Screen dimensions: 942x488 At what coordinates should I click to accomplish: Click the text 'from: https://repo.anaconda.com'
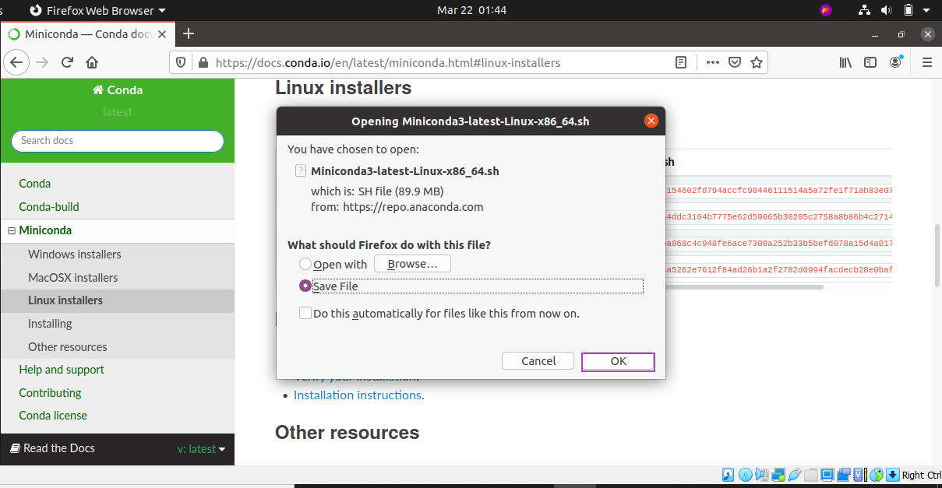(x=397, y=207)
